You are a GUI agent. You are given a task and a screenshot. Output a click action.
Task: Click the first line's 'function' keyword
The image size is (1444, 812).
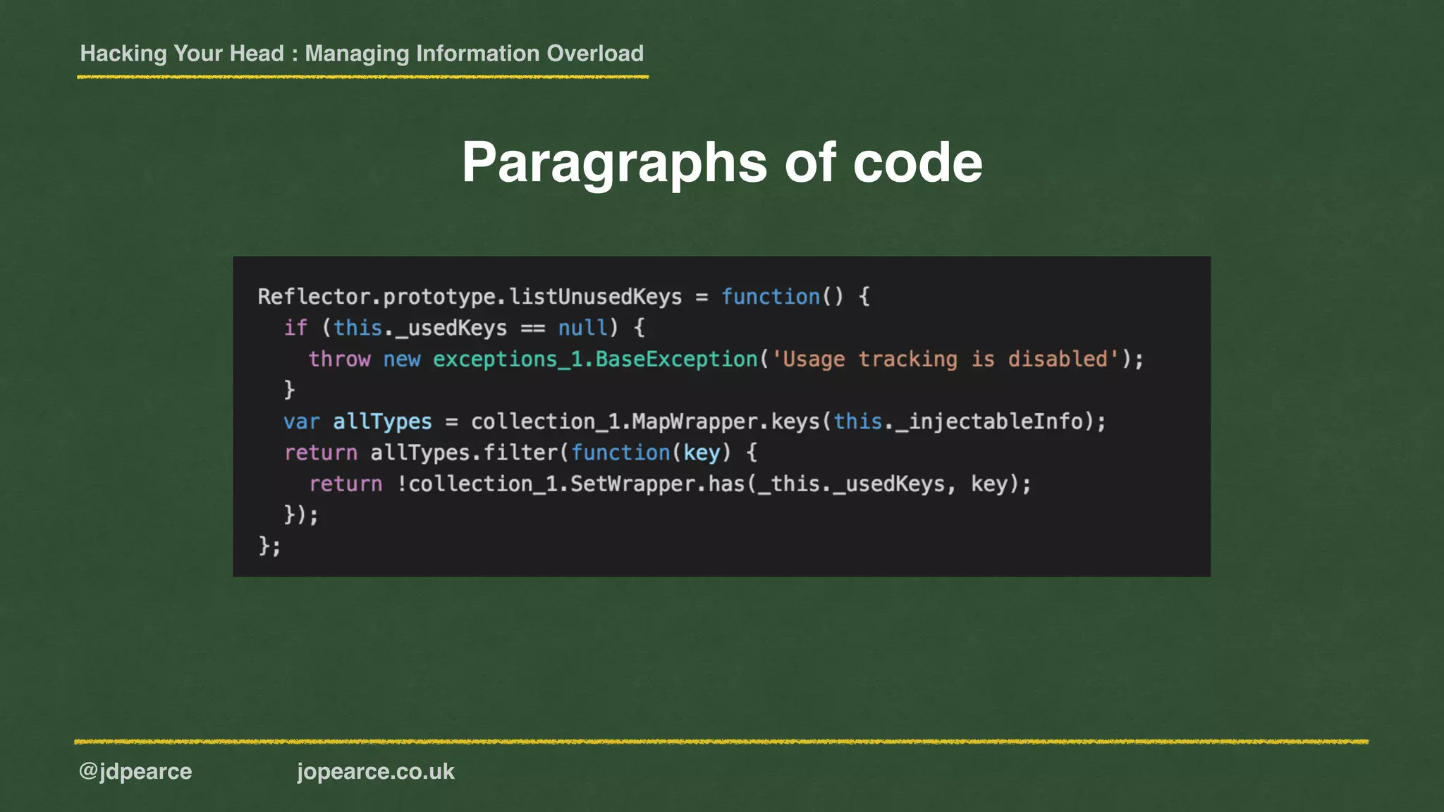point(771,297)
